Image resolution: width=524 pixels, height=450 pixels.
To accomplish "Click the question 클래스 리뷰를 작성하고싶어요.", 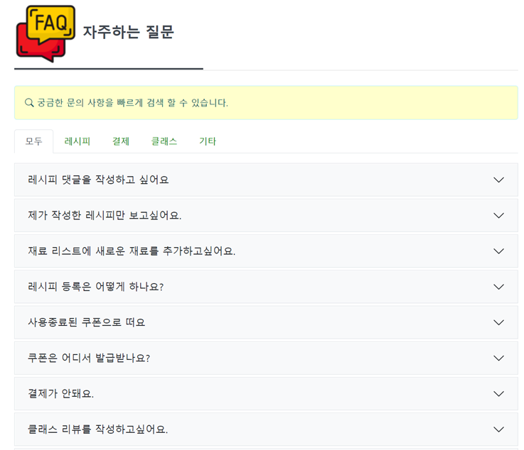I will pyautogui.click(x=98, y=429).
